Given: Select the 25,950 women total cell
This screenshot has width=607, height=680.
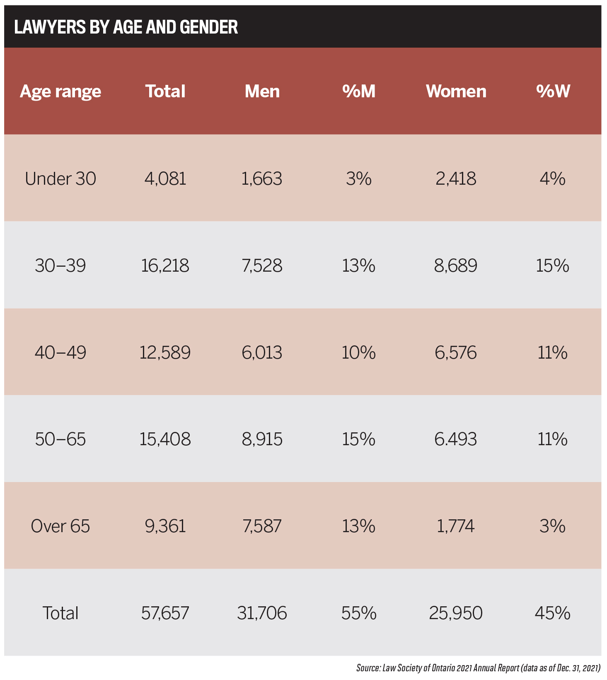Looking at the screenshot, I should click(456, 613).
